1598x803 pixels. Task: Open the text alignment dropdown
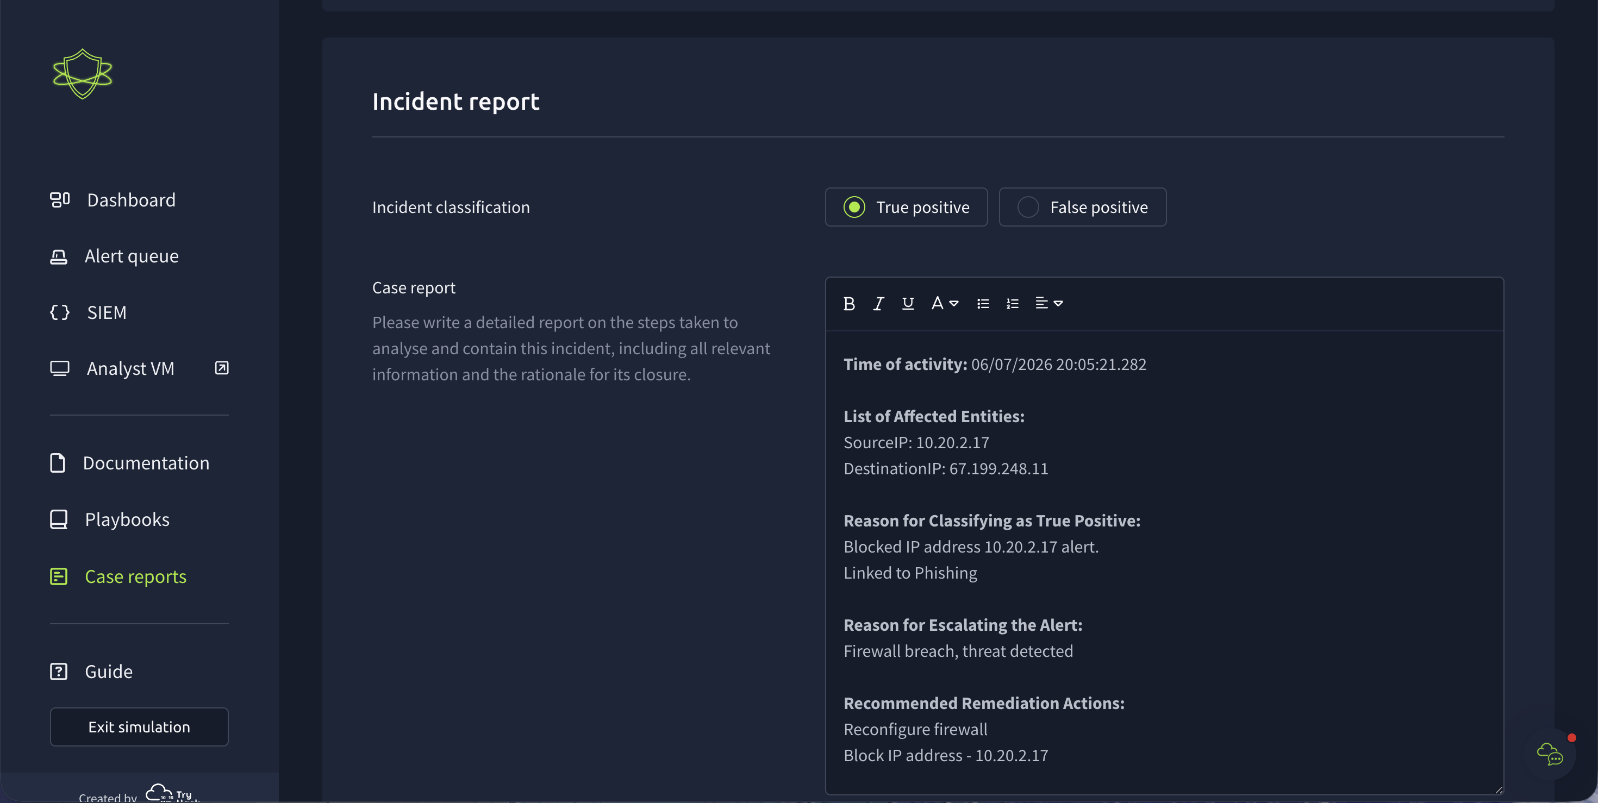(x=1049, y=303)
